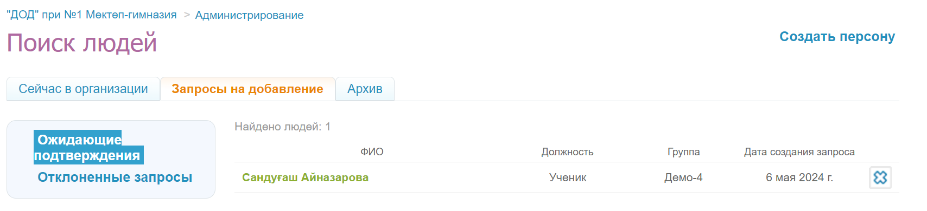Click the Группа column header
The width and height of the screenshot is (927, 211).
(x=683, y=152)
